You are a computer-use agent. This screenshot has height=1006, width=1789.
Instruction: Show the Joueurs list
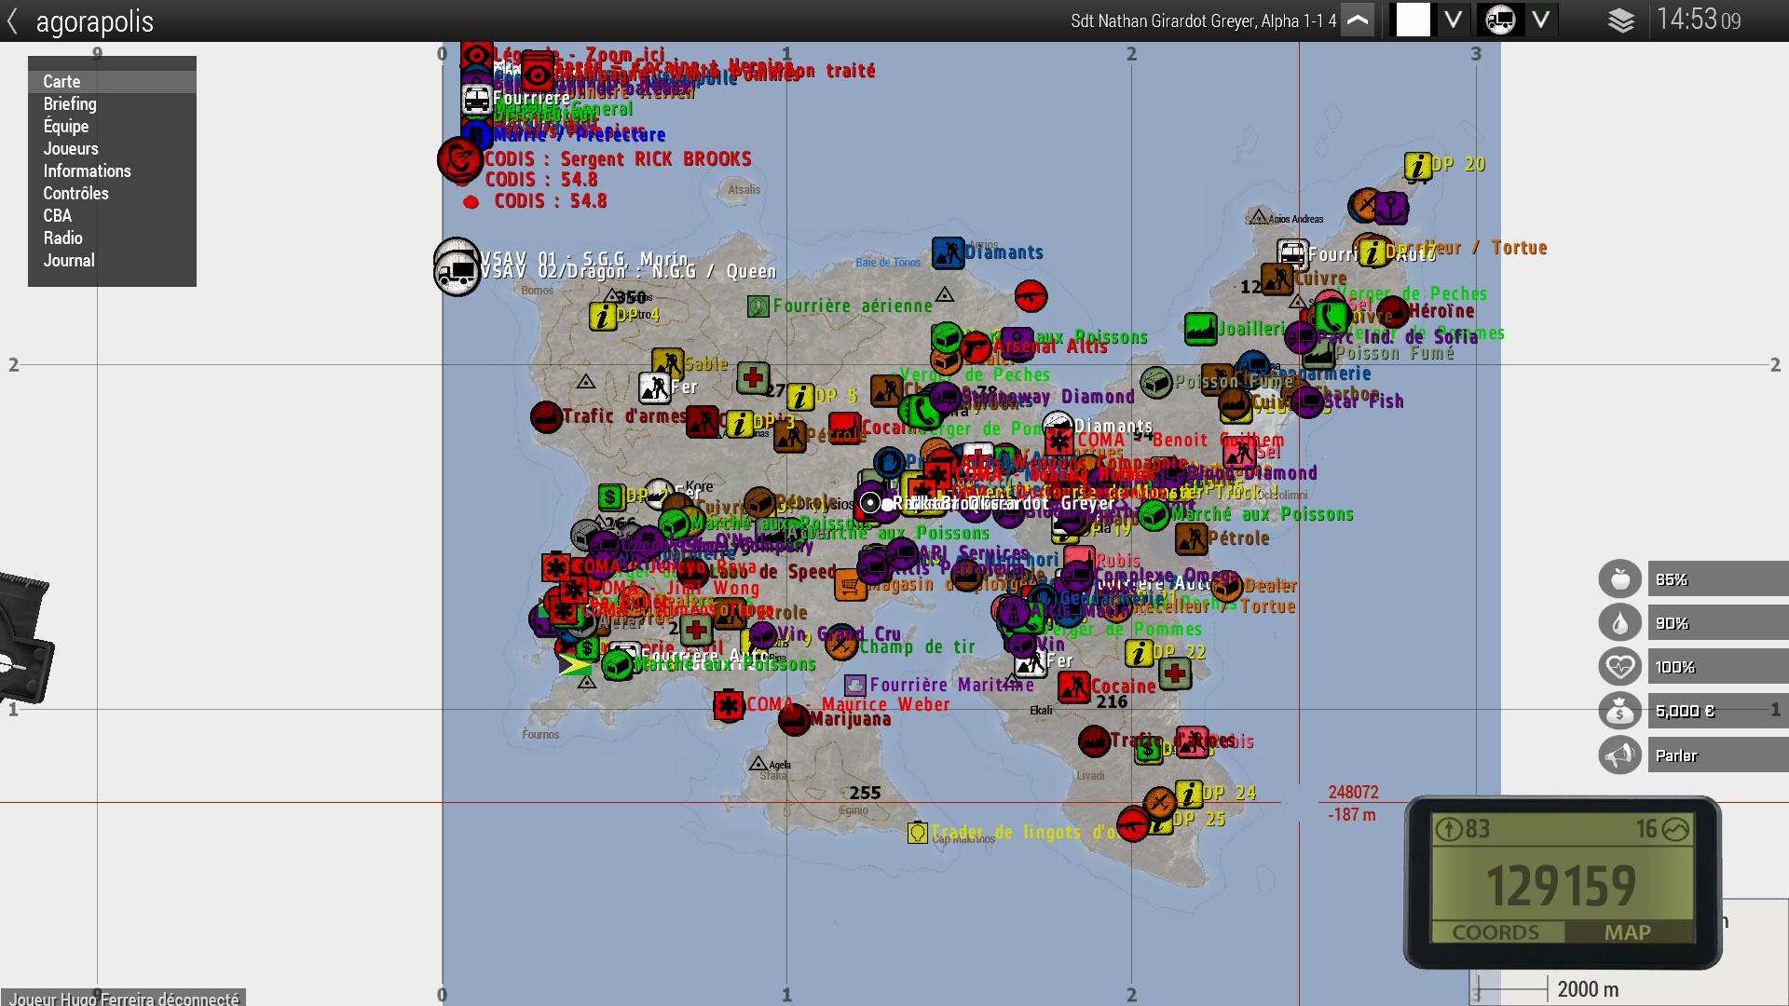pos(112,149)
